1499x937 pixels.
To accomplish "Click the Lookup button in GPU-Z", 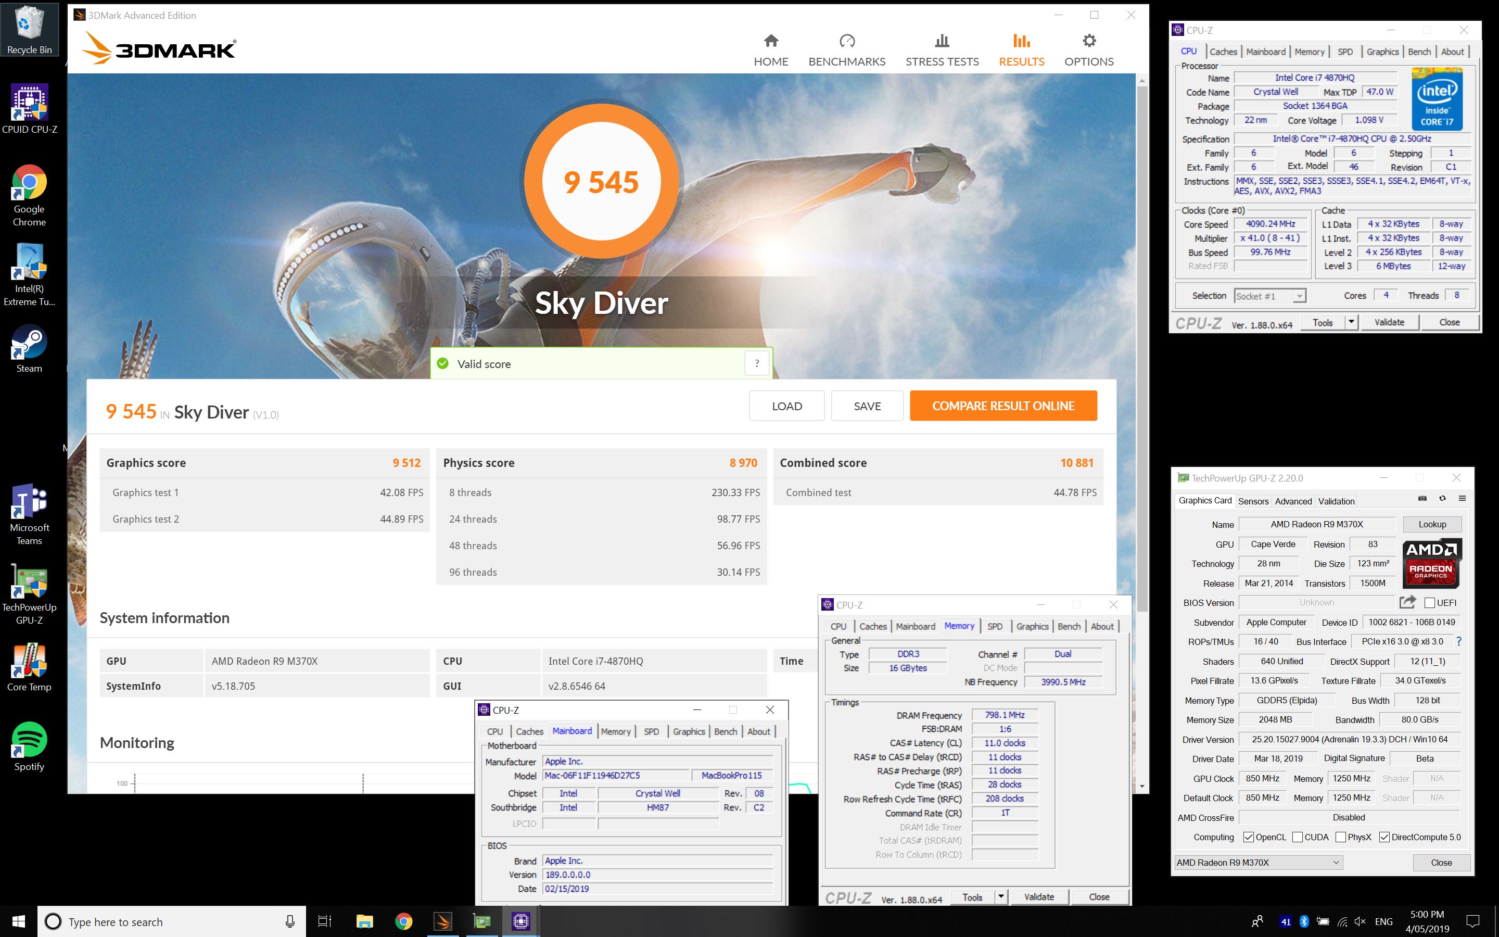I will pyautogui.click(x=1432, y=524).
